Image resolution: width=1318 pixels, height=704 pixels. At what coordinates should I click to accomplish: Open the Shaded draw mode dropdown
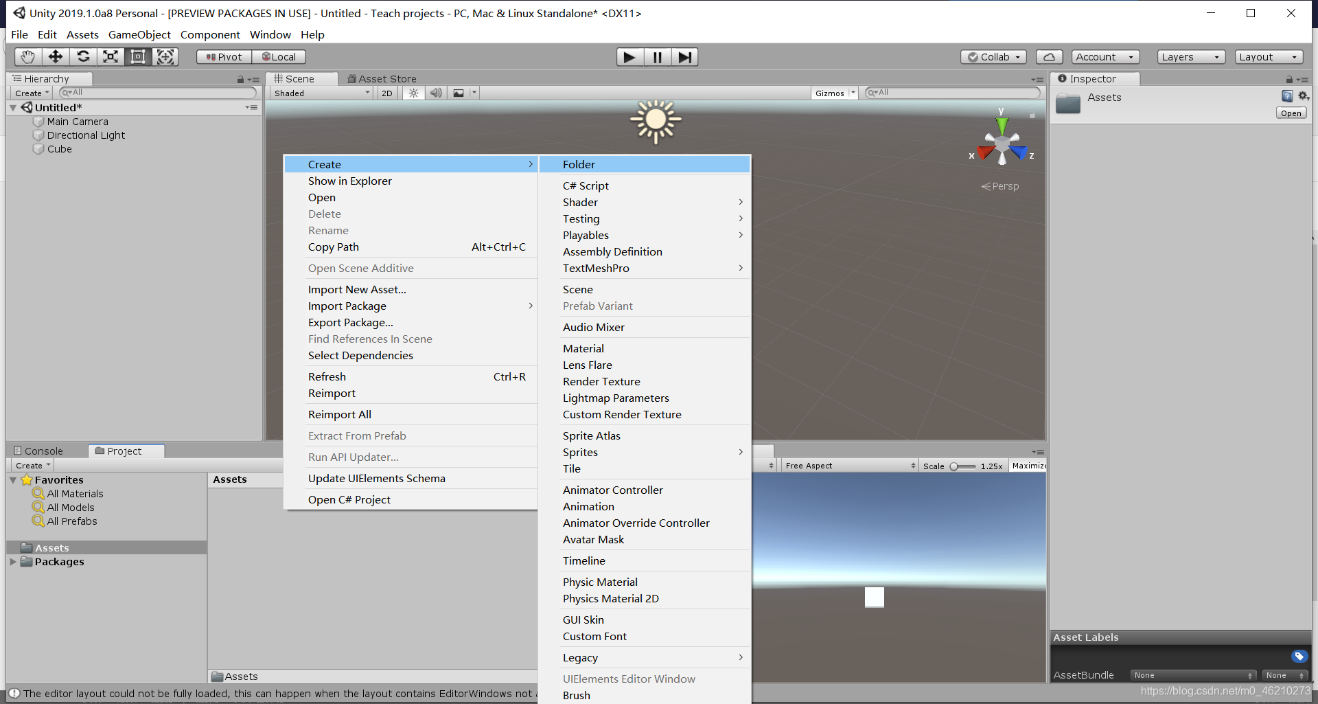click(x=321, y=93)
